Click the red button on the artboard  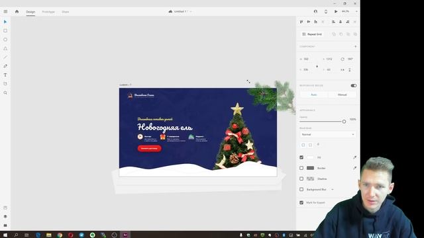[x=149, y=148]
